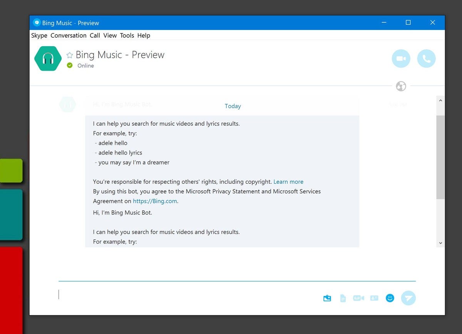Open the Skype menu

(39, 35)
